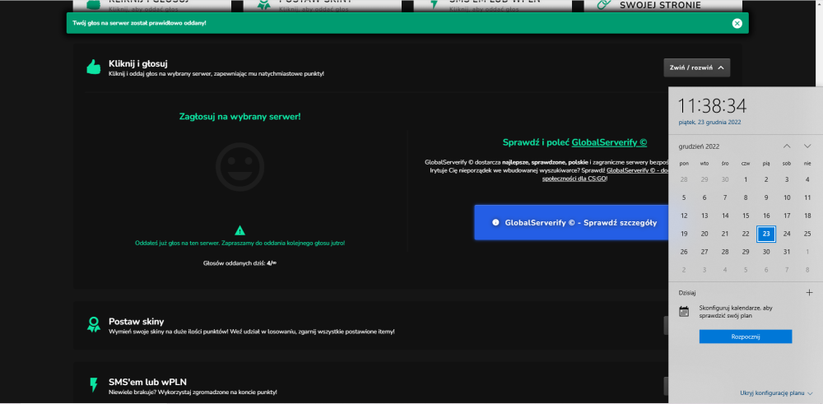Click the Rozpocznij button
This screenshot has height=404, width=823.
(746, 337)
